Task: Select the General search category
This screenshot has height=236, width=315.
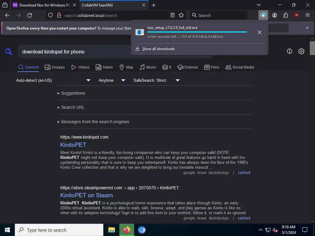Action: [29, 67]
